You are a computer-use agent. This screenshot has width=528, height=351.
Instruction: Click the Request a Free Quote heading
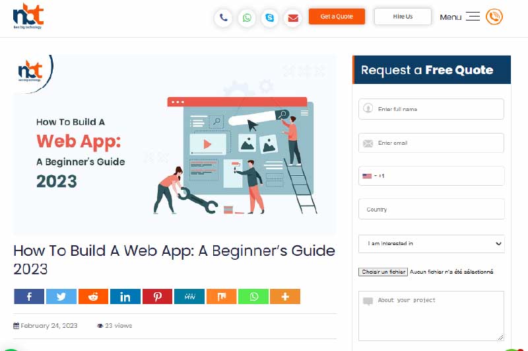(x=427, y=70)
